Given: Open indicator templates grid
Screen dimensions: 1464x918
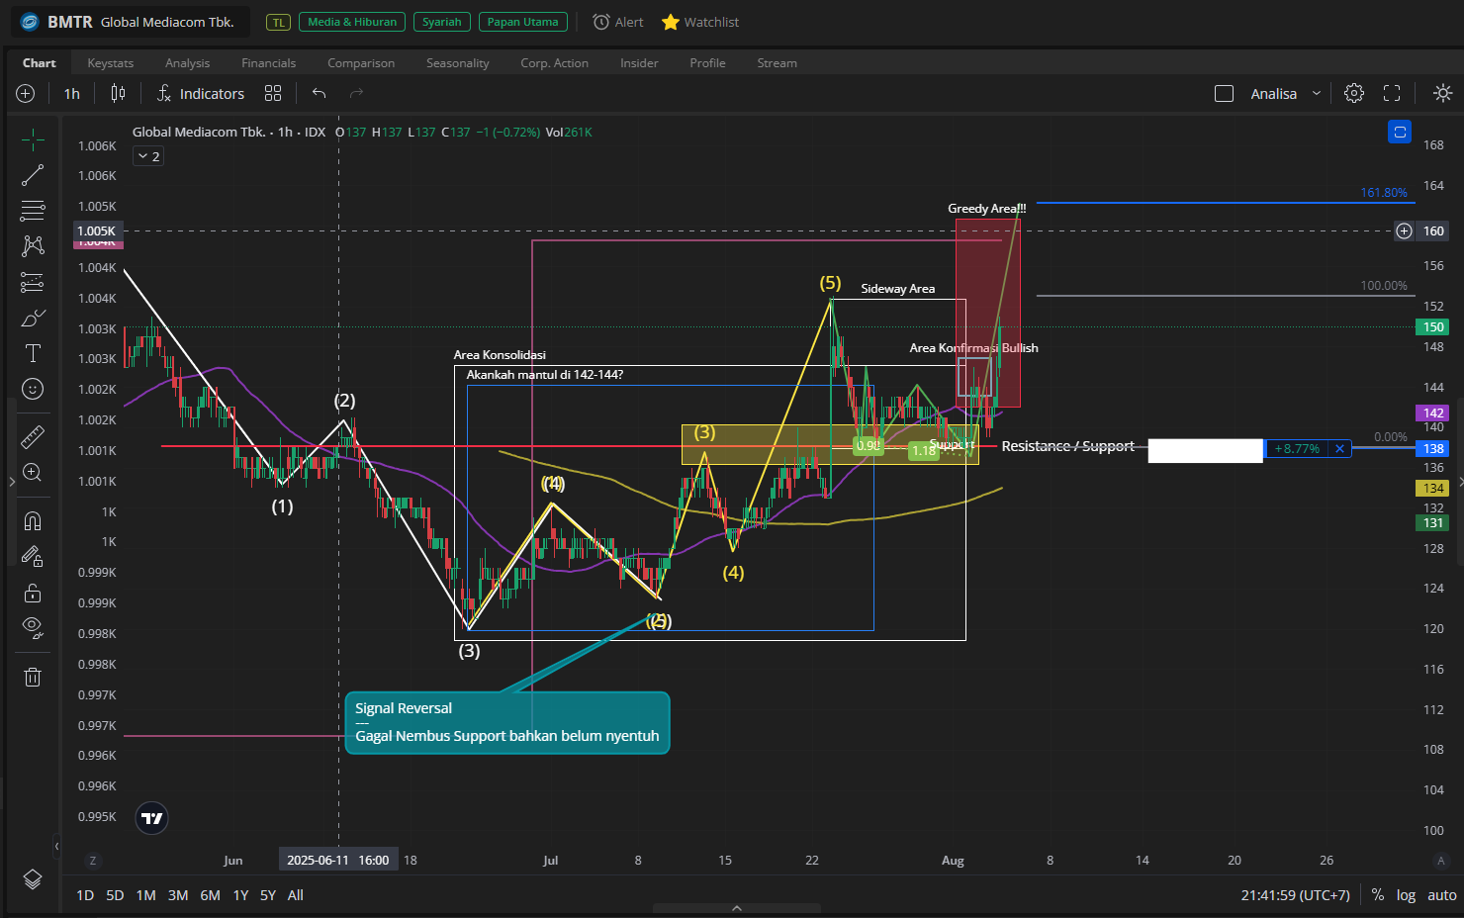Looking at the screenshot, I should point(273,93).
